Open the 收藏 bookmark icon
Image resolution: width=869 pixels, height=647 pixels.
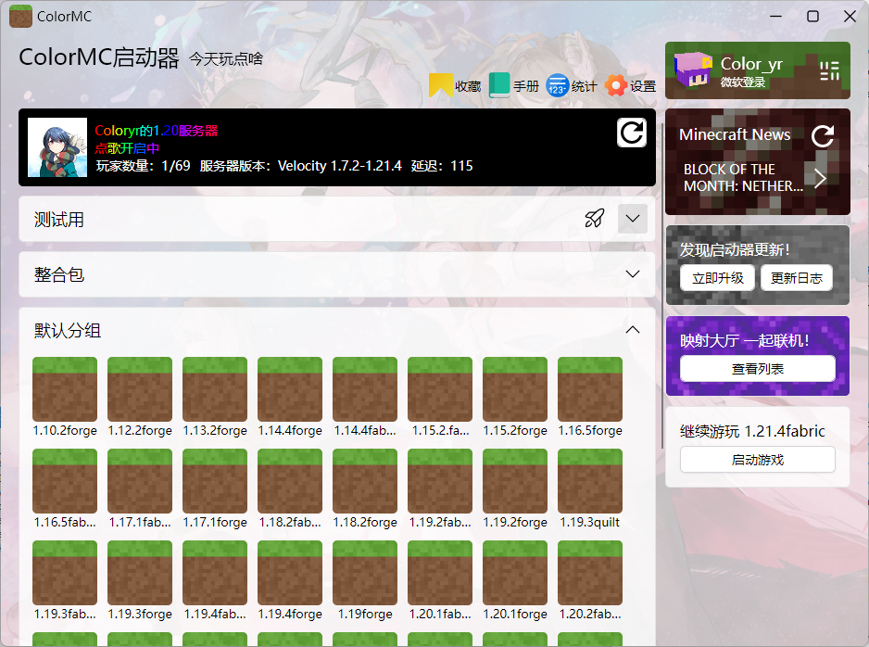coord(441,86)
